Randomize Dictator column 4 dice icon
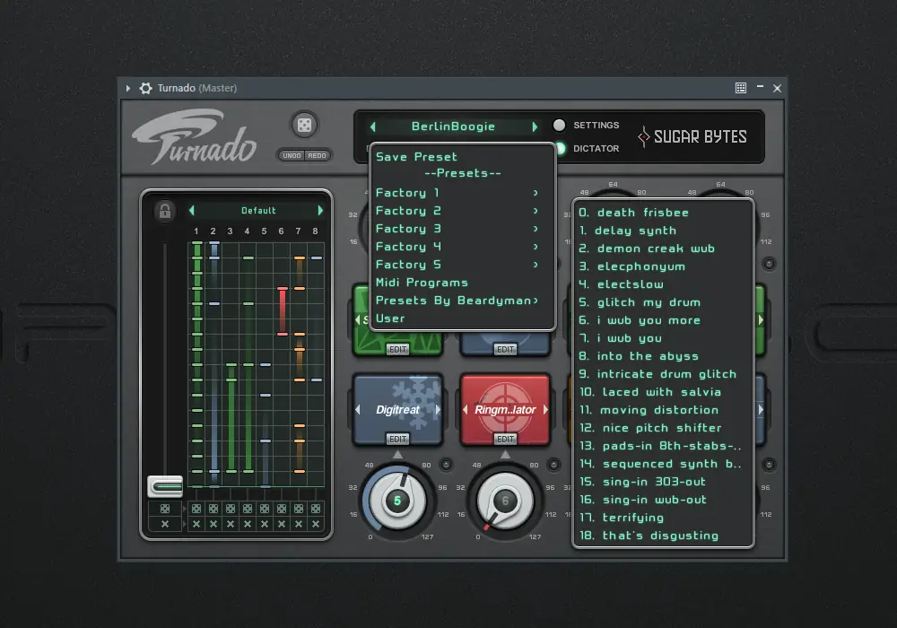 pyautogui.click(x=248, y=509)
